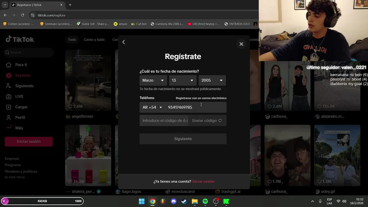Open the year dropdown showing 2005

(212, 80)
